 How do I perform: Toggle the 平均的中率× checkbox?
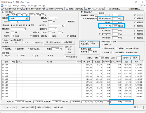coord(100,18)
